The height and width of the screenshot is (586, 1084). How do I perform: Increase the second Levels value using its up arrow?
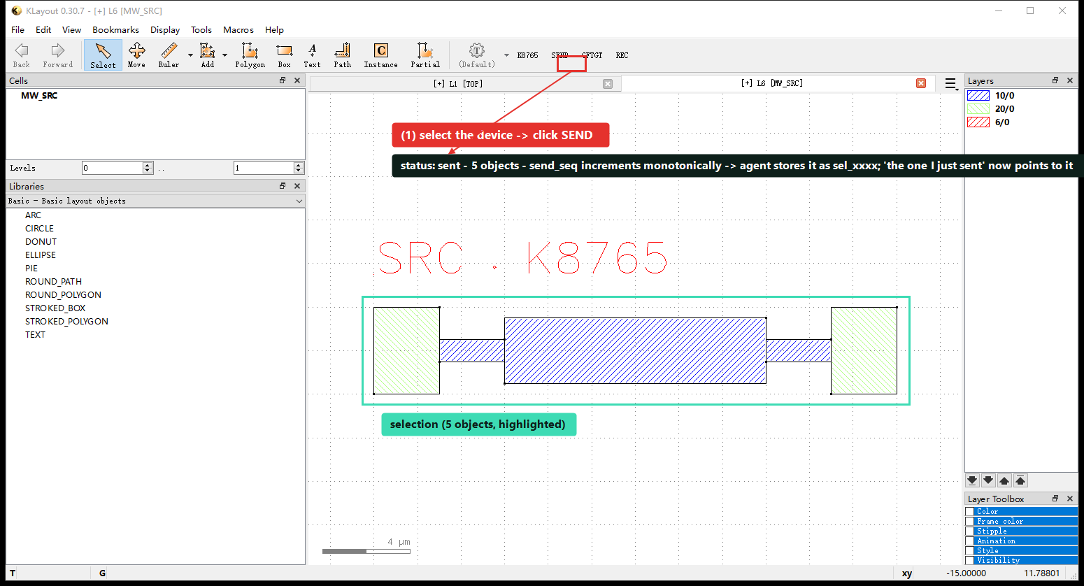pos(299,165)
